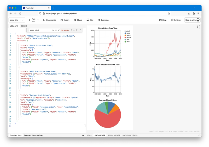The image size is (209, 147).
Task: Click the site shield icon
Action: pos(40,14)
